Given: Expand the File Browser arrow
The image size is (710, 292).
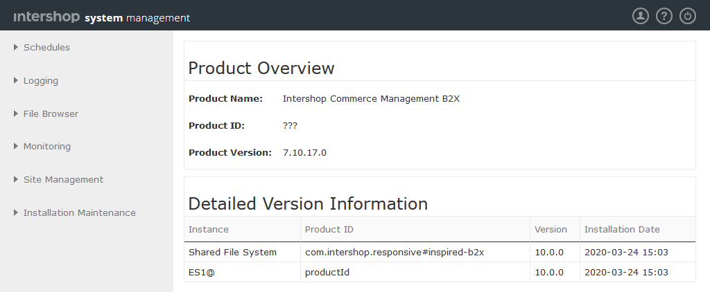Looking at the screenshot, I should (16, 113).
